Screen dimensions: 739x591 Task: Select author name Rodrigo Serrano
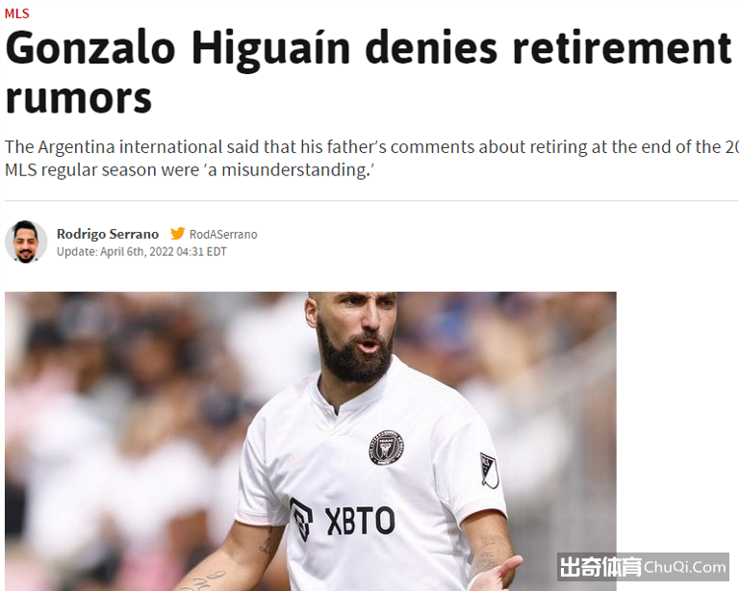108,234
